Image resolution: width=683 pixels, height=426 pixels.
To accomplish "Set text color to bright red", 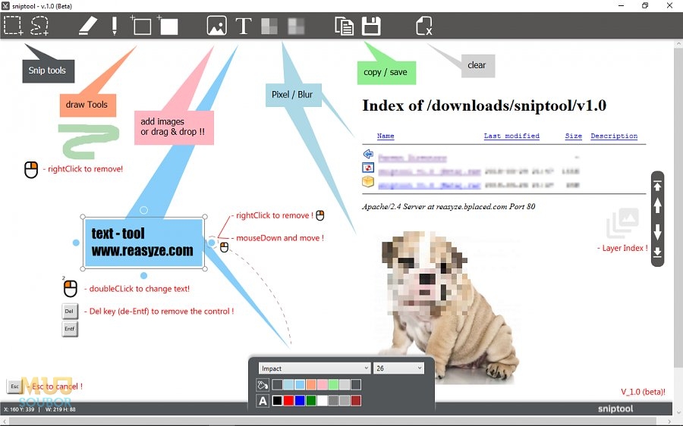I will (x=288, y=401).
